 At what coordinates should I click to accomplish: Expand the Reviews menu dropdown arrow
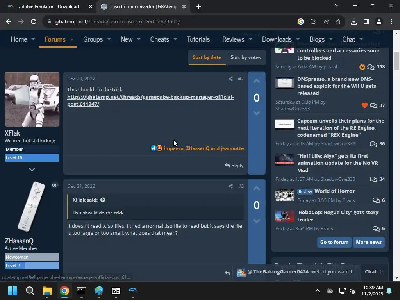251,39
